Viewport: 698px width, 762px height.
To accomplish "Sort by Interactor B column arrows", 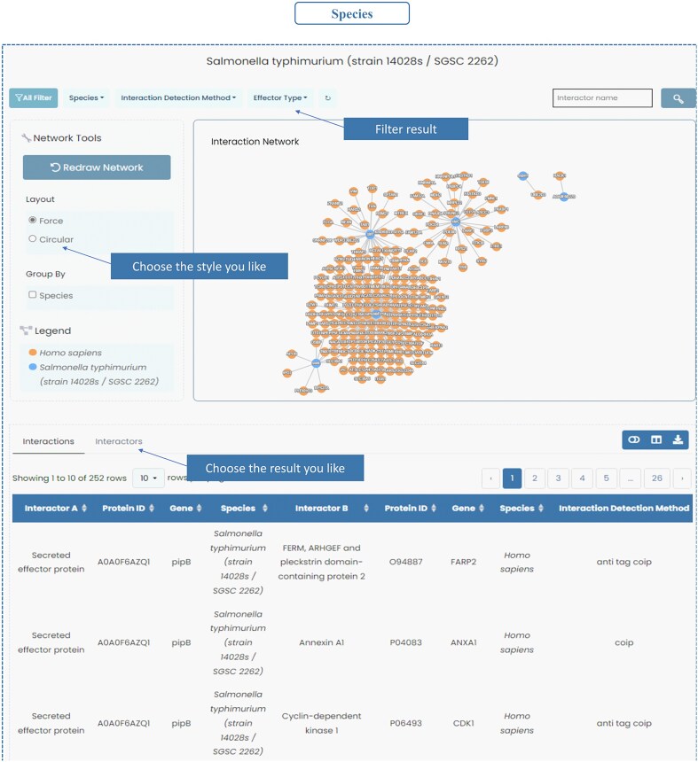I will click(365, 508).
